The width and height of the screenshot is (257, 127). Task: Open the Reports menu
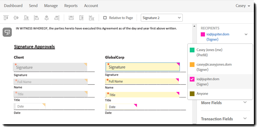[x=71, y=6]
